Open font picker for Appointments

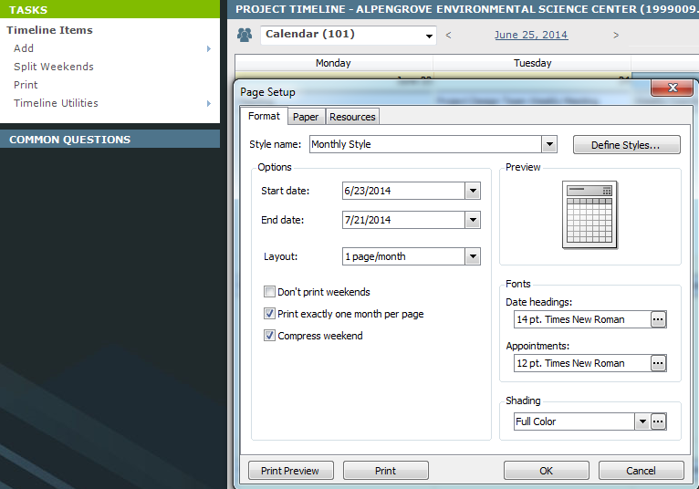pyautogui.click(x=658, y=363)
